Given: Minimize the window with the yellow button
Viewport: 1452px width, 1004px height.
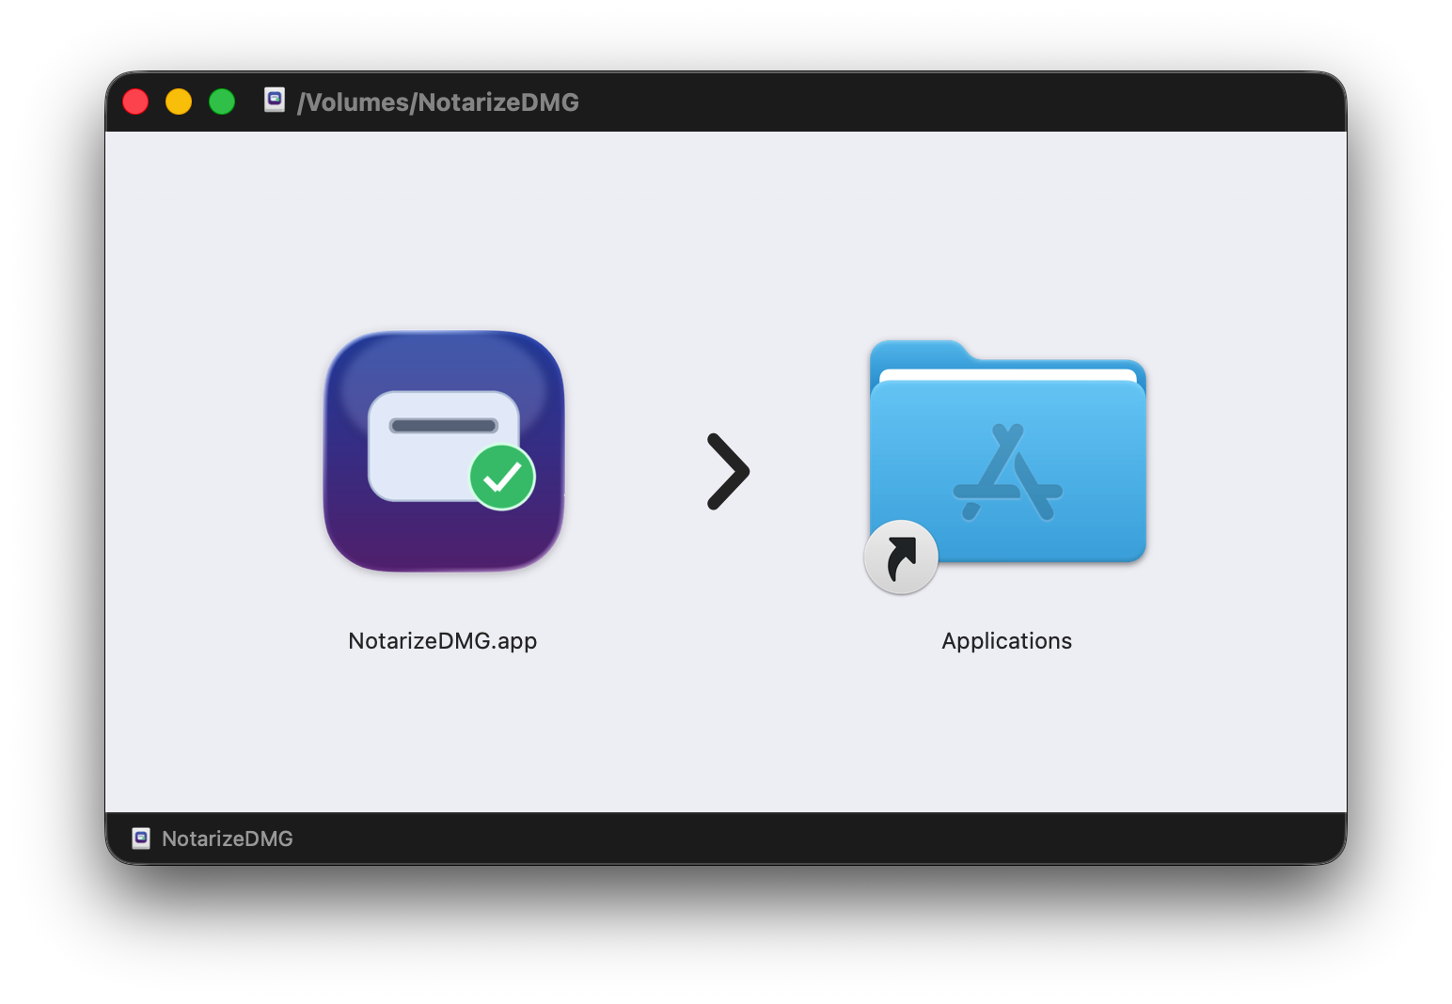Looking at the screenshot, I should coord(179,102).
